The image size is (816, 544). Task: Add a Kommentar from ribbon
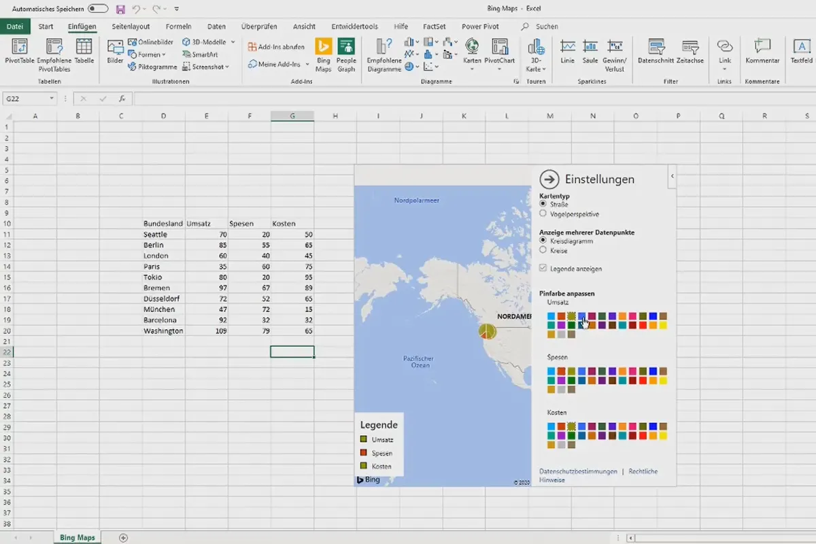762,52
